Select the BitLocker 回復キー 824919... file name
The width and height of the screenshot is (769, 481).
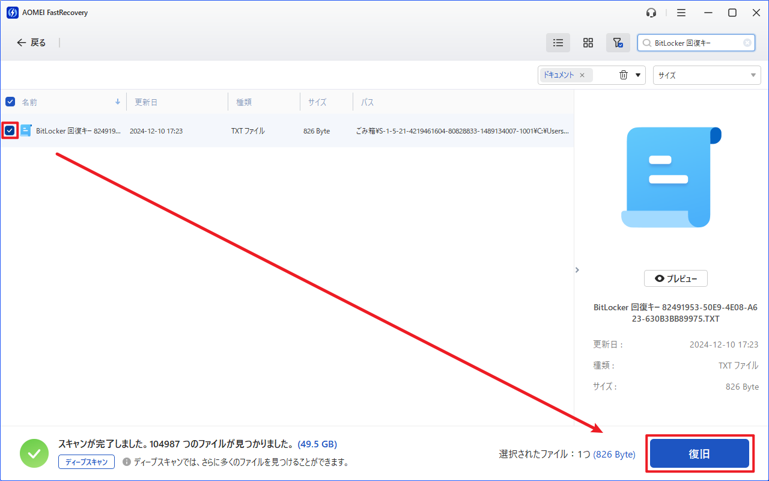click(78, 130)
